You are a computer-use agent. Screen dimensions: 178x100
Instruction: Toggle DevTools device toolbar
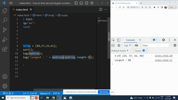click(118, 40)
